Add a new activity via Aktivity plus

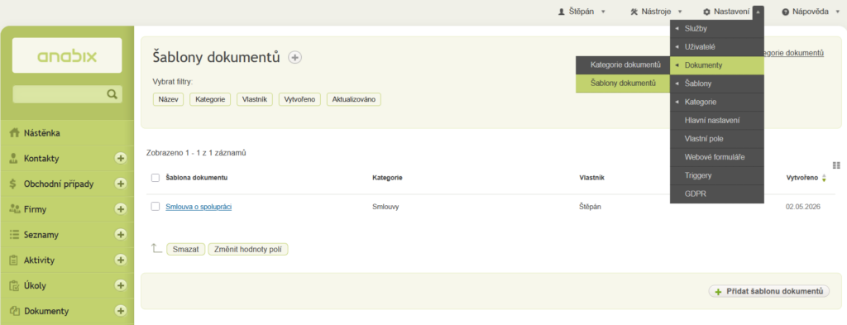(121, 260)
